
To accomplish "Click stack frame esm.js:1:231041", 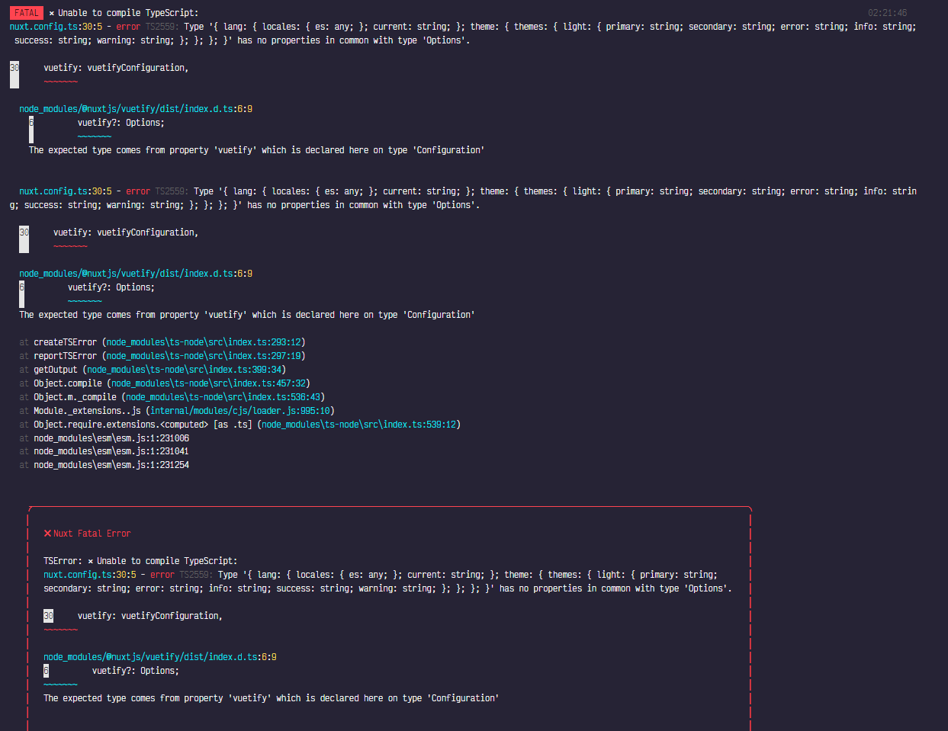I will pyautogui.click(x=111, y=452).
